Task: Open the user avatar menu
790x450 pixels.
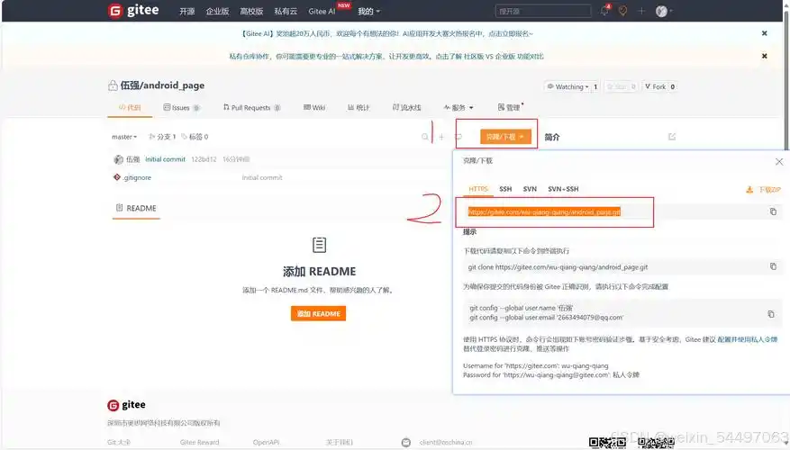Action: pos(664,11)
